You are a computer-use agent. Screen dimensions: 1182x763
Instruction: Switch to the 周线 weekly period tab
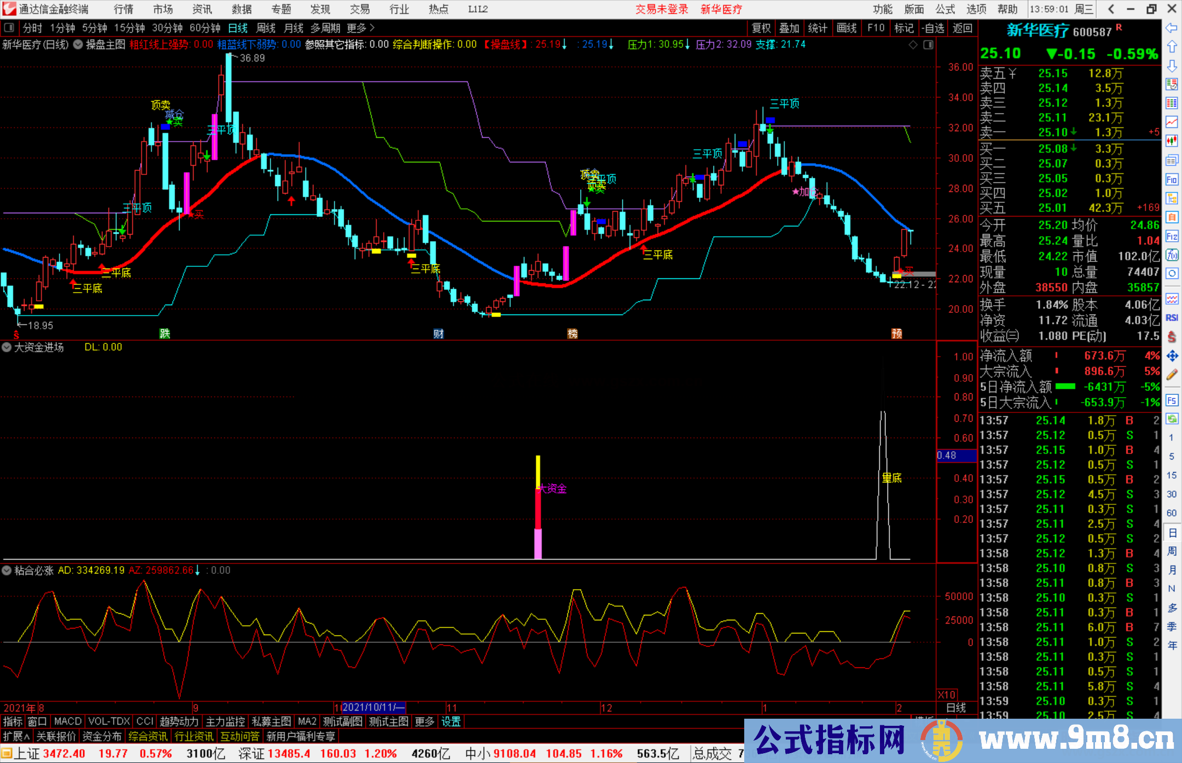click(266, 28)
